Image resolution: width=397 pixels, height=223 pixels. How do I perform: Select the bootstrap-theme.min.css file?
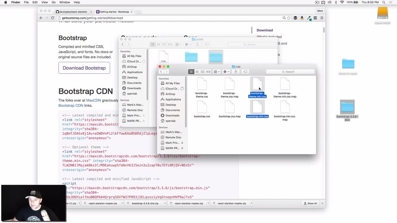click(257, 88)
